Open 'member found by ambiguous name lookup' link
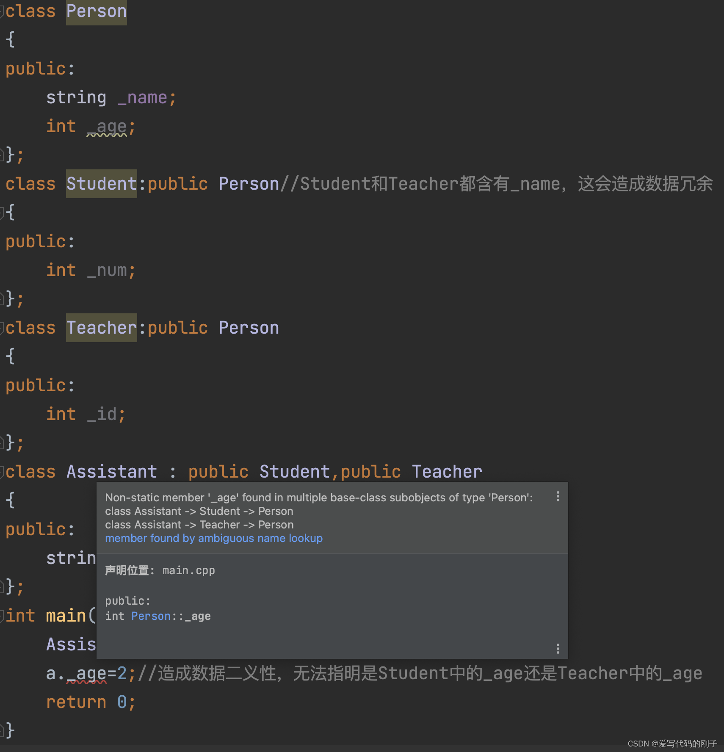Image resolution: width=724 pixels, height=752 pixels. coord(214,538)
